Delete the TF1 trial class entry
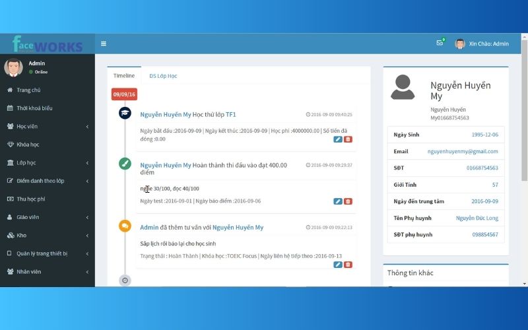Image resolution: width=528 pixels, height=330 pixels. click(348, 139)
